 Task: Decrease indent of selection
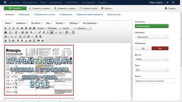pos(23,32)
